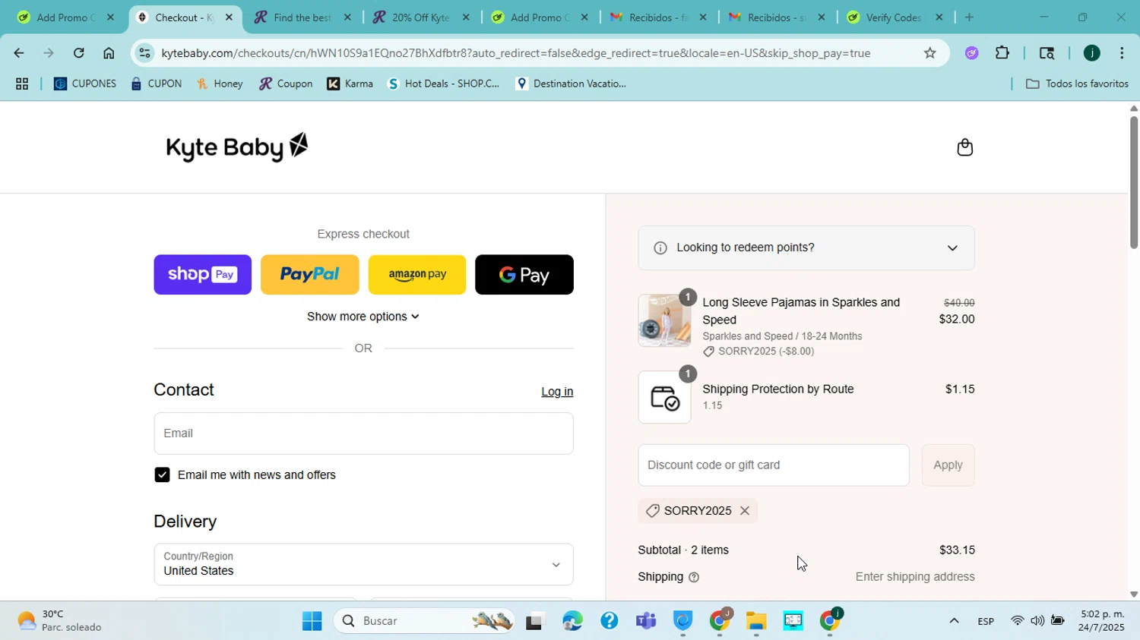Open Microsoft Teams from the taskbar
The image size is (1140, 640).
[646, 622]
